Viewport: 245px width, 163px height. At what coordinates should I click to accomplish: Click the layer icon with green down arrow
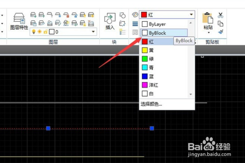click(33, 15)
